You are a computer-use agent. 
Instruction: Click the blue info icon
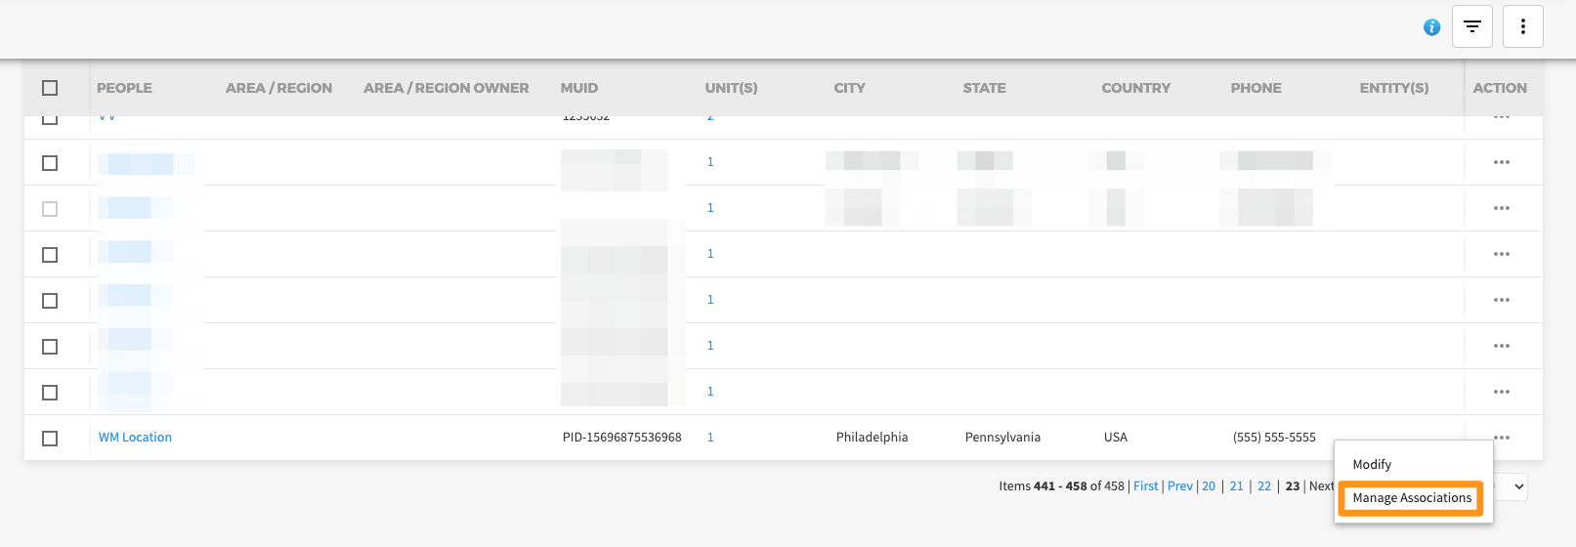(1431, 27)
